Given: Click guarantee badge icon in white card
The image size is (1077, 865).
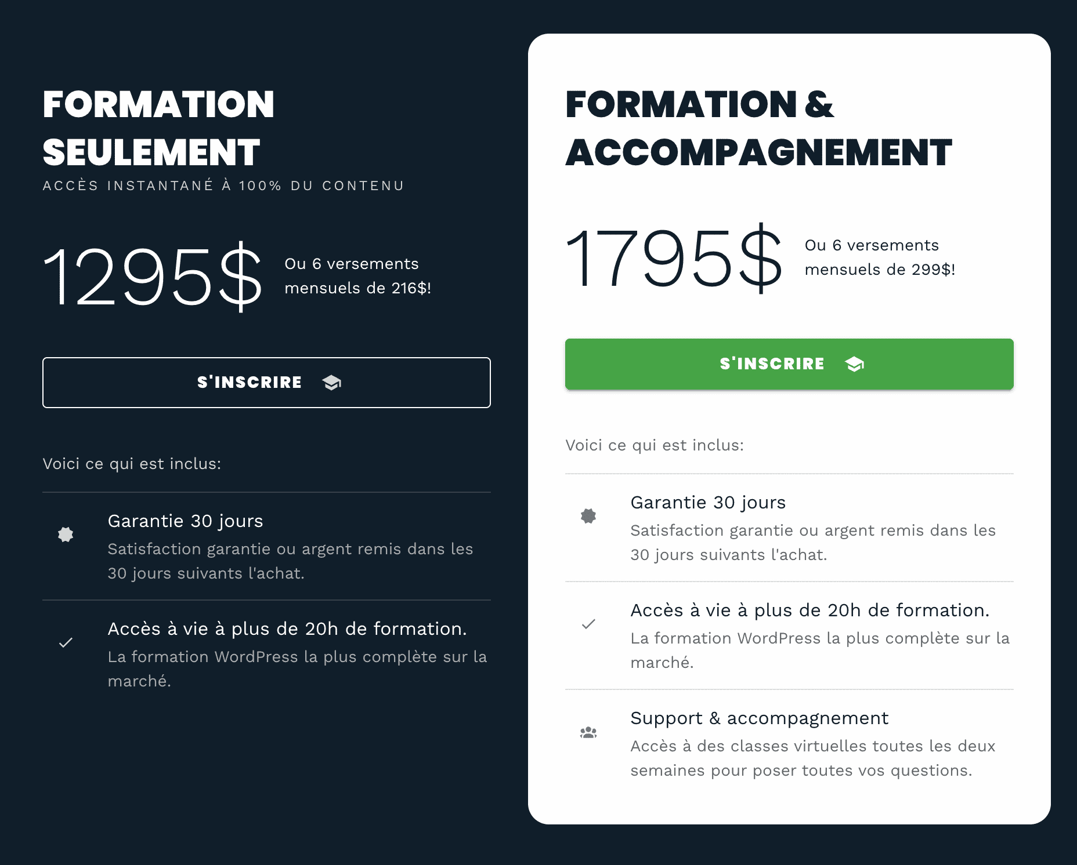Looking at the screenshot, I should click(x=588, y=516).
